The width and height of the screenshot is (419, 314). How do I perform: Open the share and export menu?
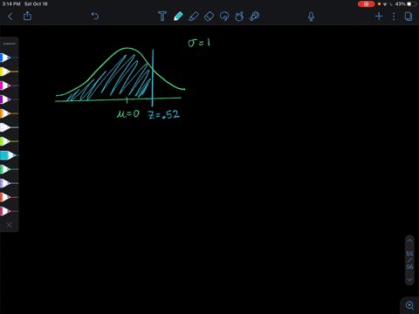click(27, 16)
